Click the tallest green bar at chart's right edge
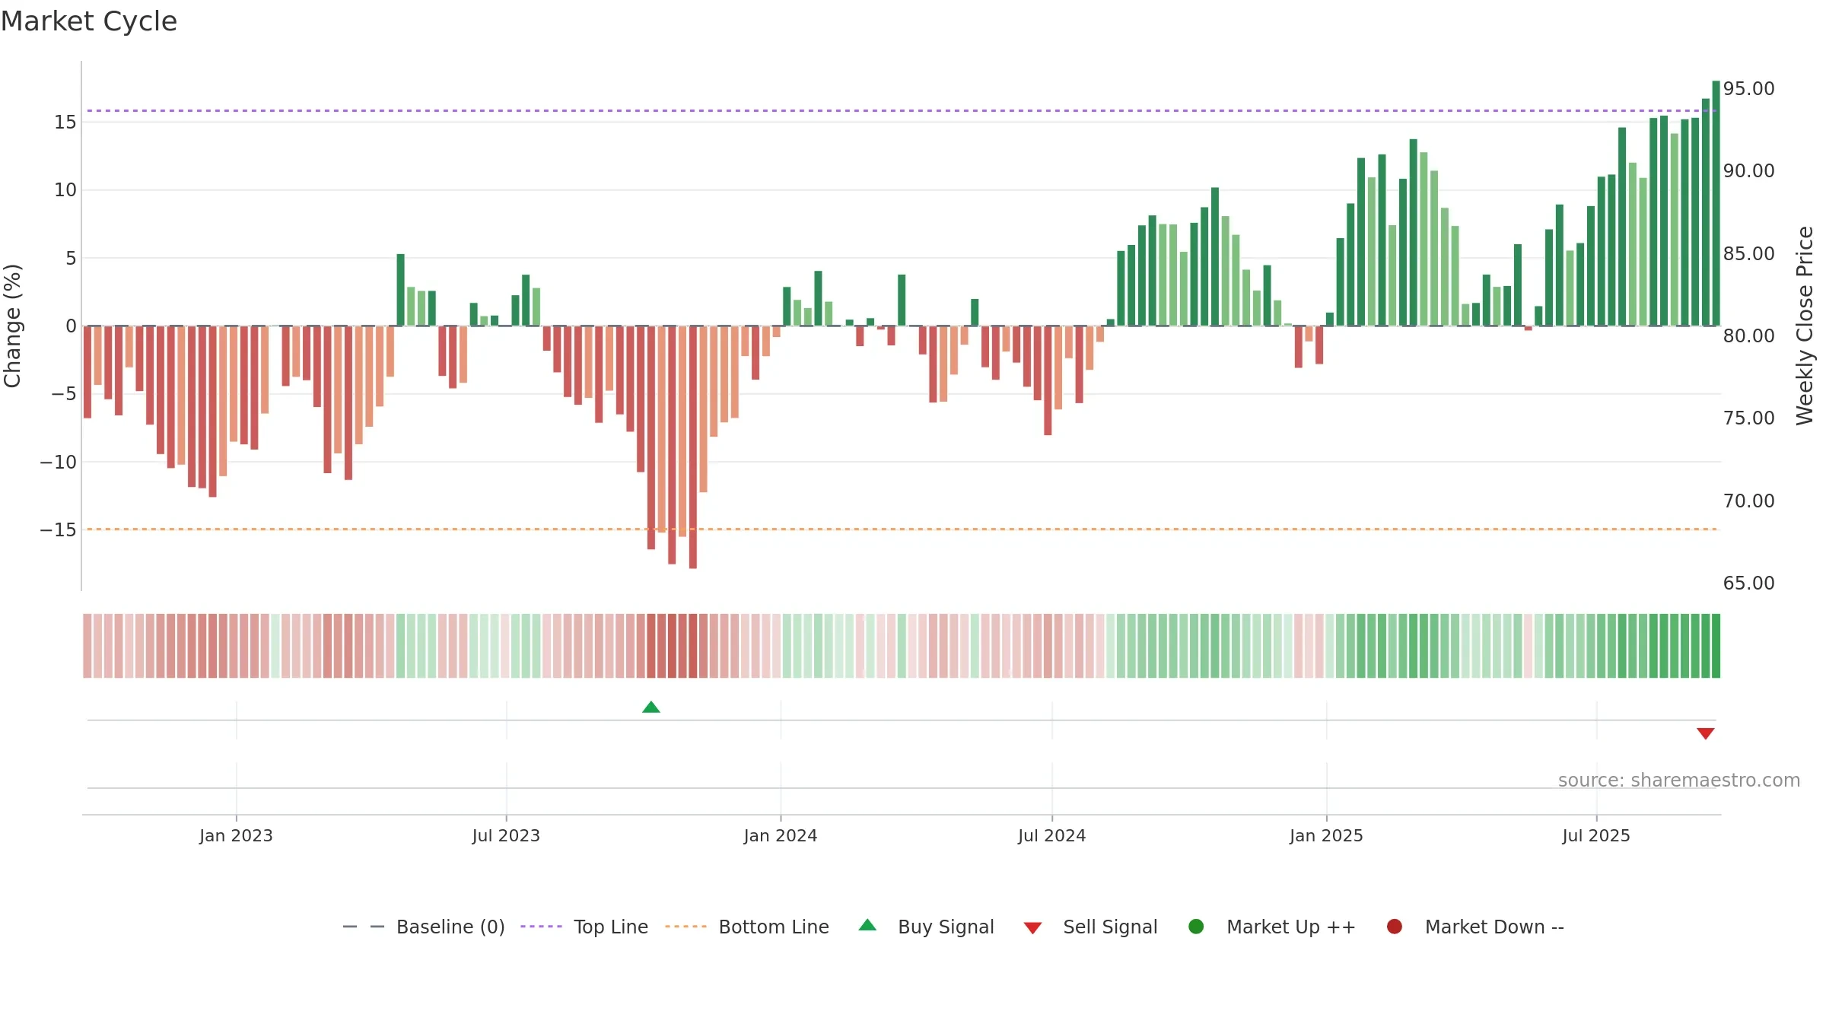The height and width of the screenshot is (1027, 1826). [x=1716, y=203]
